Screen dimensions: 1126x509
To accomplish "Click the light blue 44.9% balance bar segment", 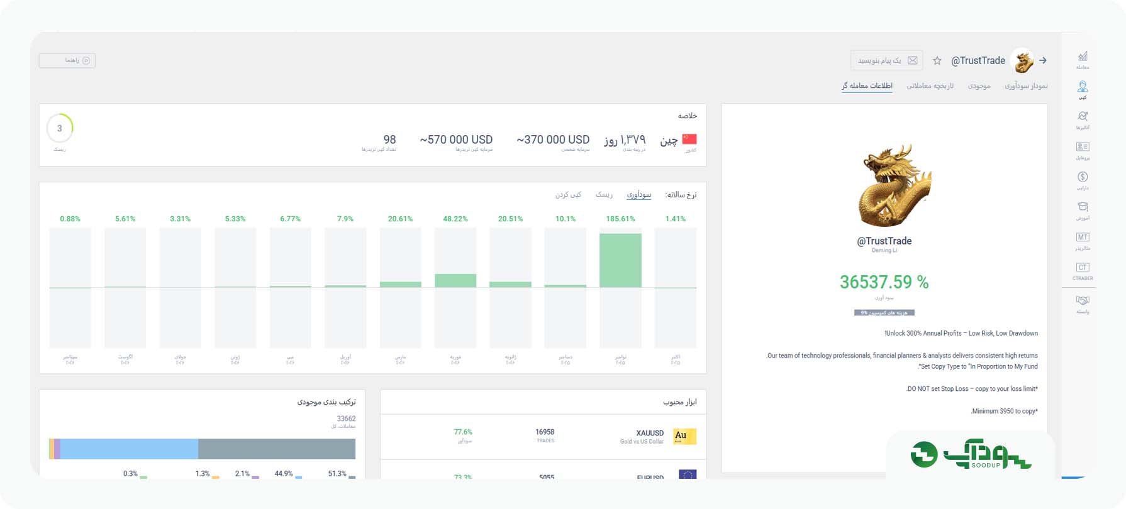I will pos(129,449).
